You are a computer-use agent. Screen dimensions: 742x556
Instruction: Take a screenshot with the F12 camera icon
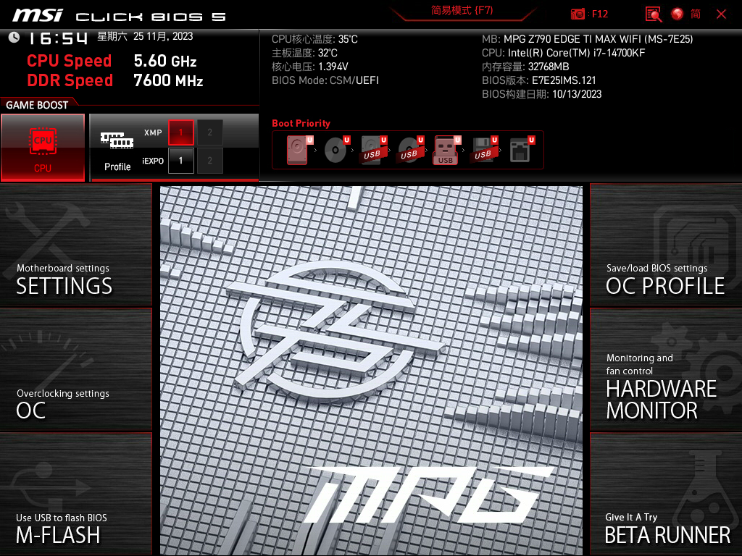click(578, 14)
